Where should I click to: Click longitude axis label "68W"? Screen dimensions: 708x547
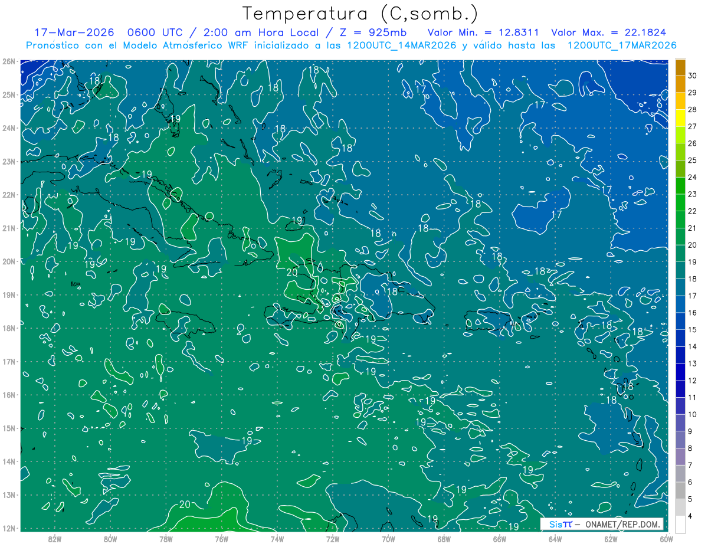(444, 539)
